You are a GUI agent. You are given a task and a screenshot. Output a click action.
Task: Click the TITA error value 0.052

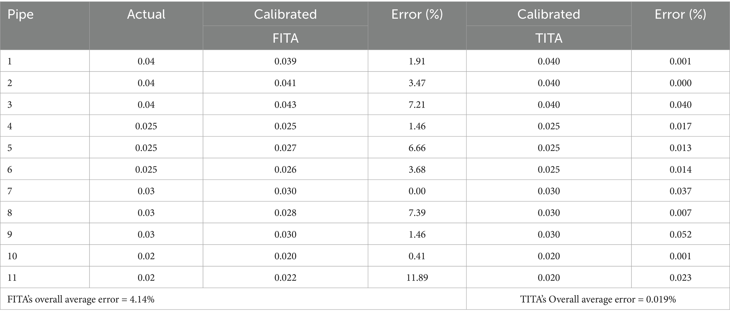click(680, 235)
